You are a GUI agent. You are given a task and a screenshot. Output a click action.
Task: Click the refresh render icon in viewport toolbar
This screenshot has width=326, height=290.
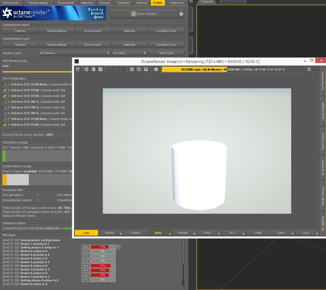[78, 69]
